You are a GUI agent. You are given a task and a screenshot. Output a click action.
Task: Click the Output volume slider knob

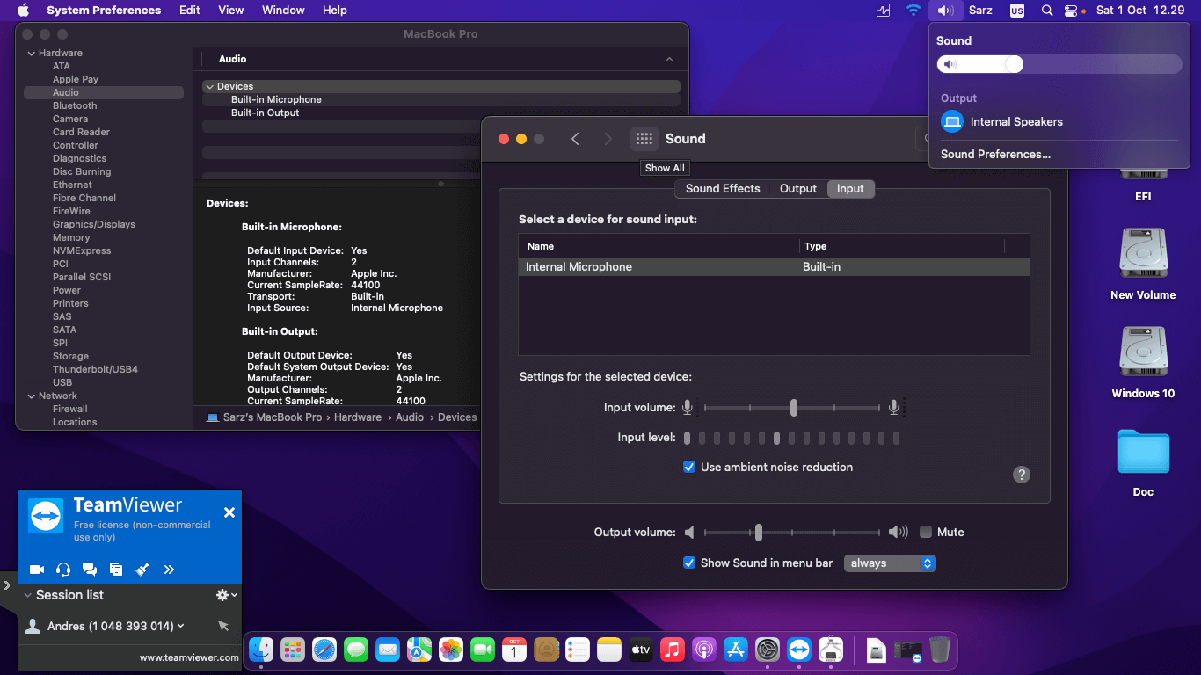pyautogui.click(x=758, y=533)
